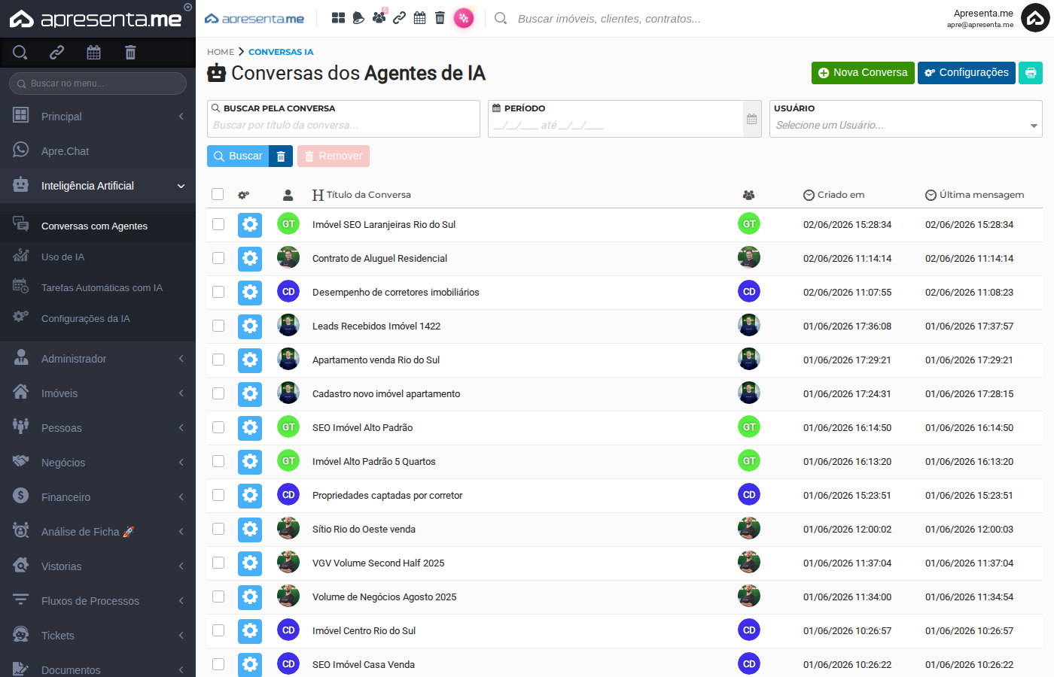The height and width of the screenshot is (677, 1054).
Task: Check Contrato de Aluguel Residencial row
Action: click(x=218, y=258)
